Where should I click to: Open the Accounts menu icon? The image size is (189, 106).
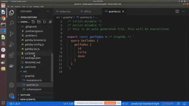point(12,85)
